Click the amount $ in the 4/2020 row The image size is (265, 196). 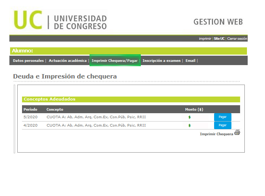click(190, 125)
